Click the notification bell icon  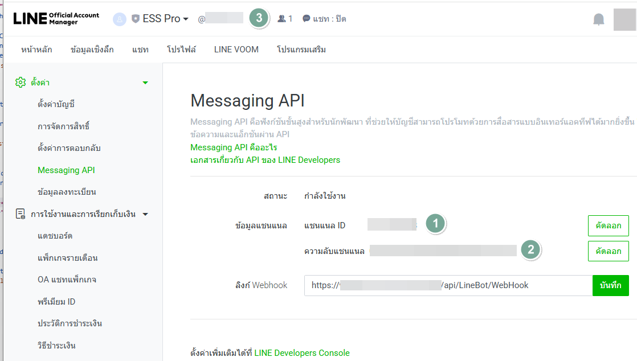pyautogui.click(x=598, y=19)
